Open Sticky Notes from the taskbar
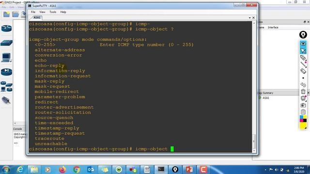310x174 pixels. [105, 170]
